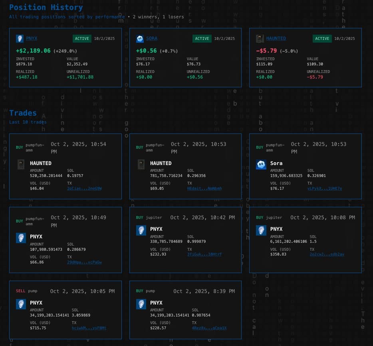Click PNYX position value $2,352.49

77,64
